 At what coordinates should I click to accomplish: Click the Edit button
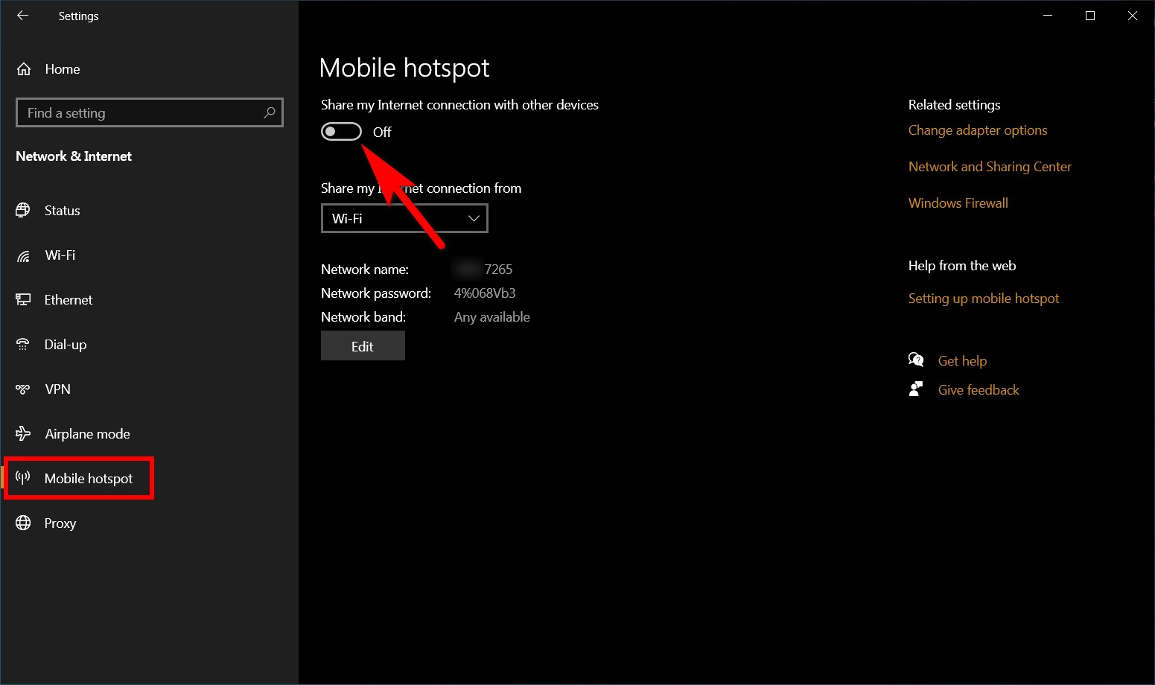coord(363,346)
